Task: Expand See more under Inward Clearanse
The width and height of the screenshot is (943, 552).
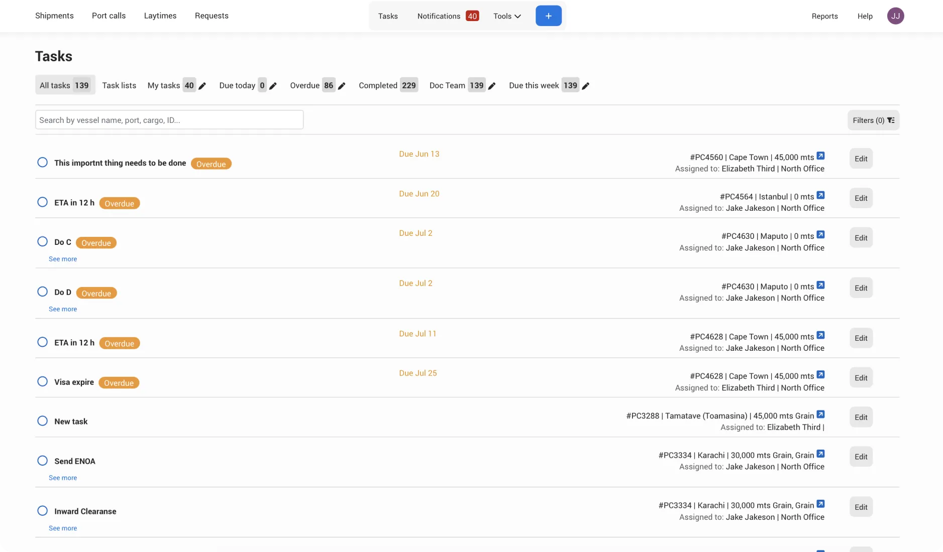Action: click(63, 528)
